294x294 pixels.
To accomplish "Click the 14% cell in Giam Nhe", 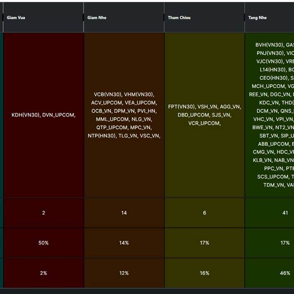I will pyautogui.click(x=124, y=243).
